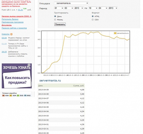Open the Площадка servermania.ru dropdown
This screenshot has width=143, height=134.
71,3
